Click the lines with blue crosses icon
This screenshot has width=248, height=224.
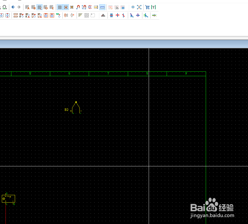coord(123,7)
